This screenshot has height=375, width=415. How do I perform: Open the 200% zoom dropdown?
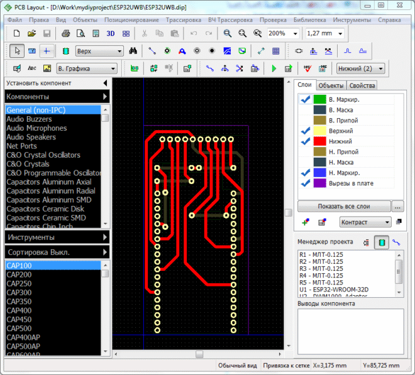(295, 33)
